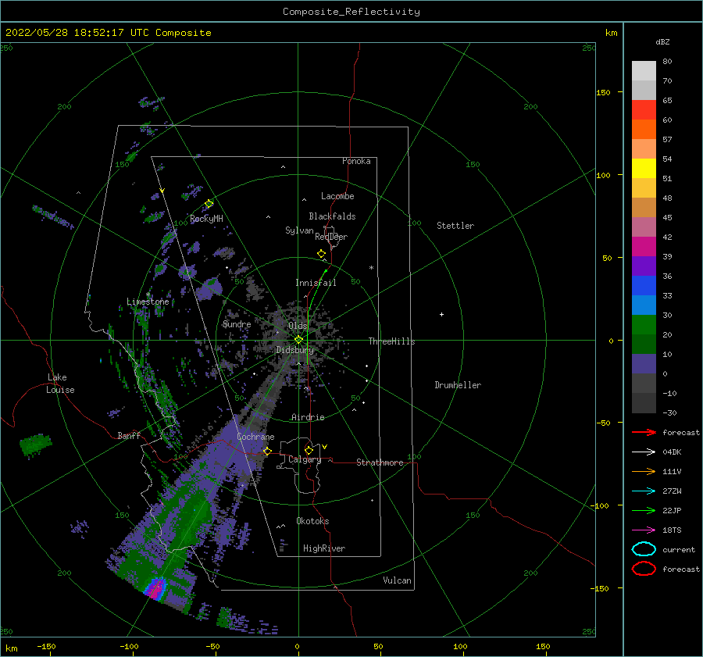Click the yellow radar site marker at Olds
The width and height of the screenshot is (703, 657).
click(x=298, y=340)
